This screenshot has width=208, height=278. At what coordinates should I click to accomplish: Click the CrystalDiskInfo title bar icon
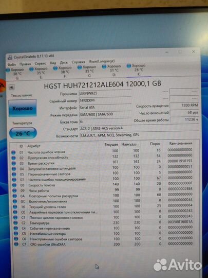pyautogui.click(x=10, y=57)
